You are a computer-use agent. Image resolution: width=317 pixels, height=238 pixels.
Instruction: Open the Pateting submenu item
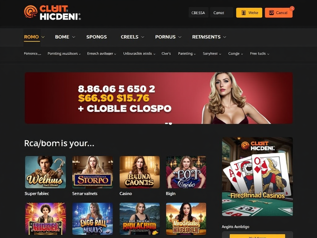(x=187, y=54)
